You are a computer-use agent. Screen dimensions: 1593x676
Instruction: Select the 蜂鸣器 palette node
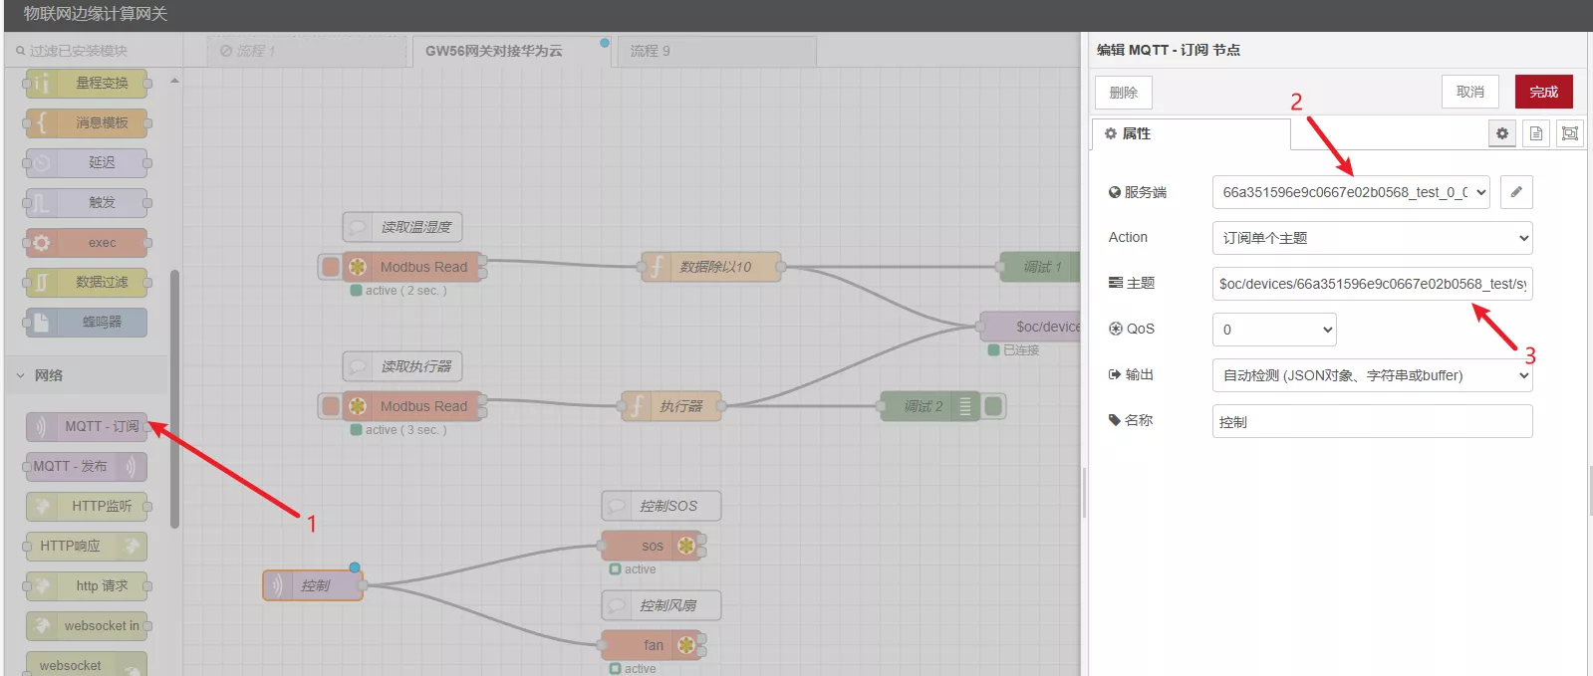[88, 322]
